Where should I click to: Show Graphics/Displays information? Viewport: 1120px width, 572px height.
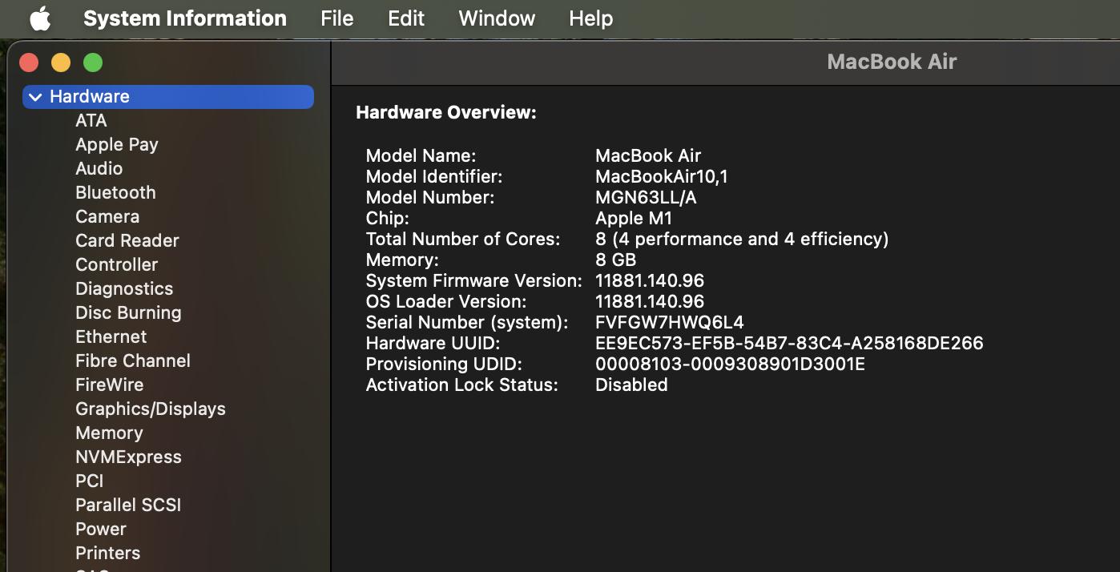tap(150, 409)
